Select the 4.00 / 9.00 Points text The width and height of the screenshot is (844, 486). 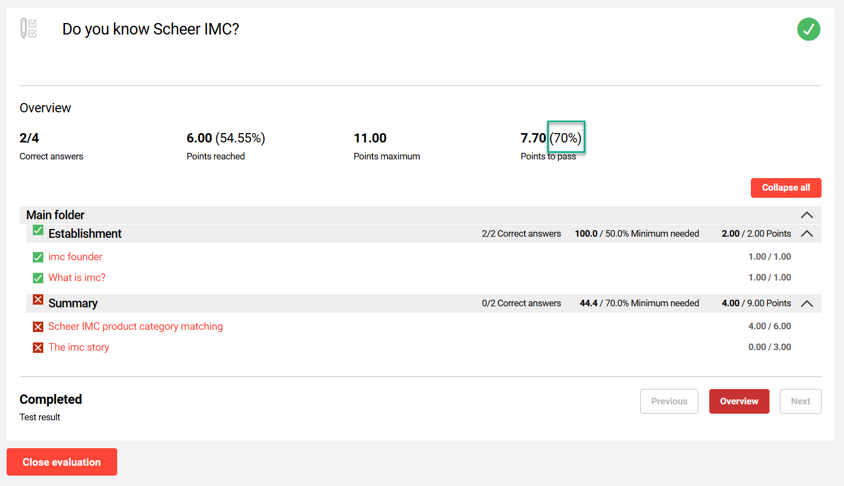[756, 303]
